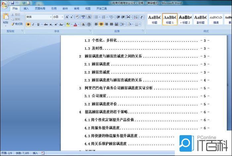Align text to the right
232x156 pixels.
point(106,24)
